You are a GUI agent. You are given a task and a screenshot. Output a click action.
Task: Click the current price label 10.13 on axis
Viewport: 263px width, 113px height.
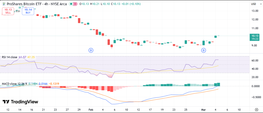point(255,36)
